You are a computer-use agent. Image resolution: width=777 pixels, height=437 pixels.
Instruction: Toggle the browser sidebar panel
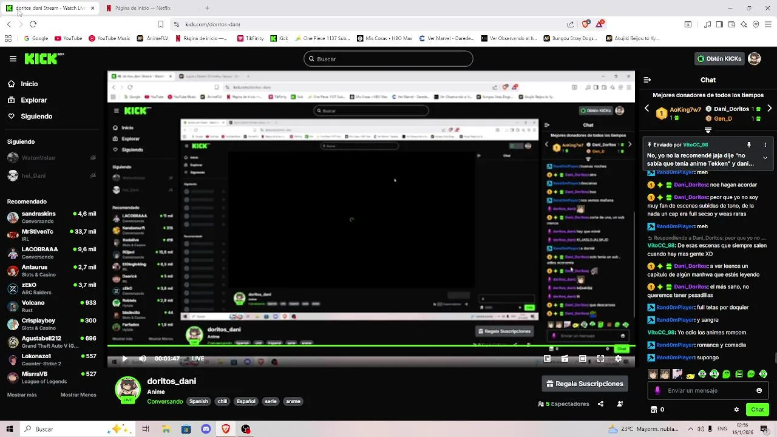point(719,24)
